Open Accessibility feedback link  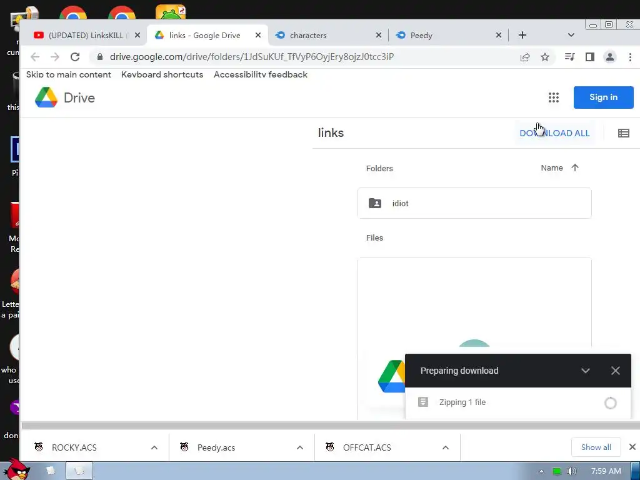261,74
